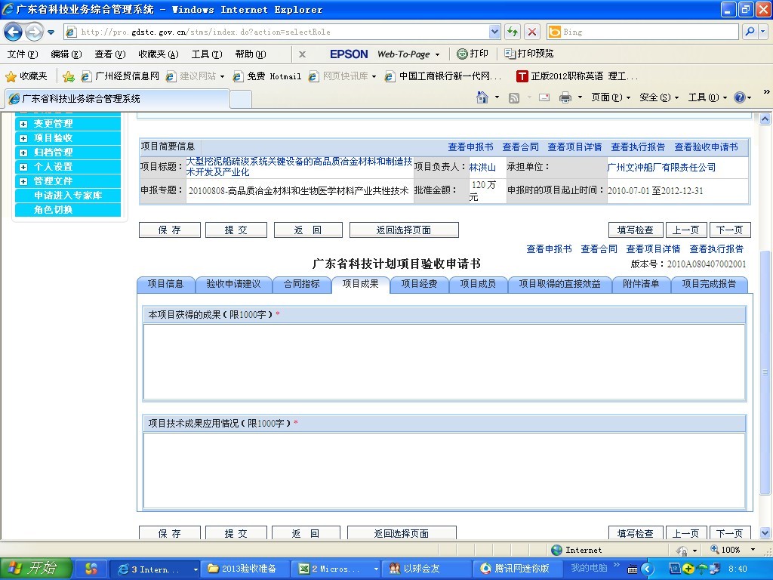Click the top 下一页 button
773x580 pixels.
click(x=730, y=230)
